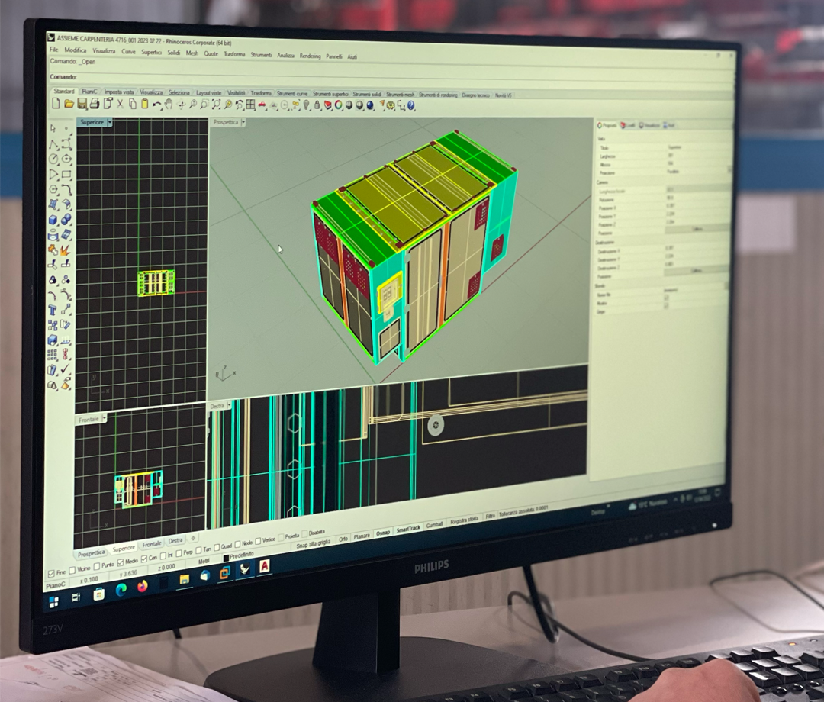
Task: Switch to the Strumenti curve toolbar tab
Action: coord(292,94)
